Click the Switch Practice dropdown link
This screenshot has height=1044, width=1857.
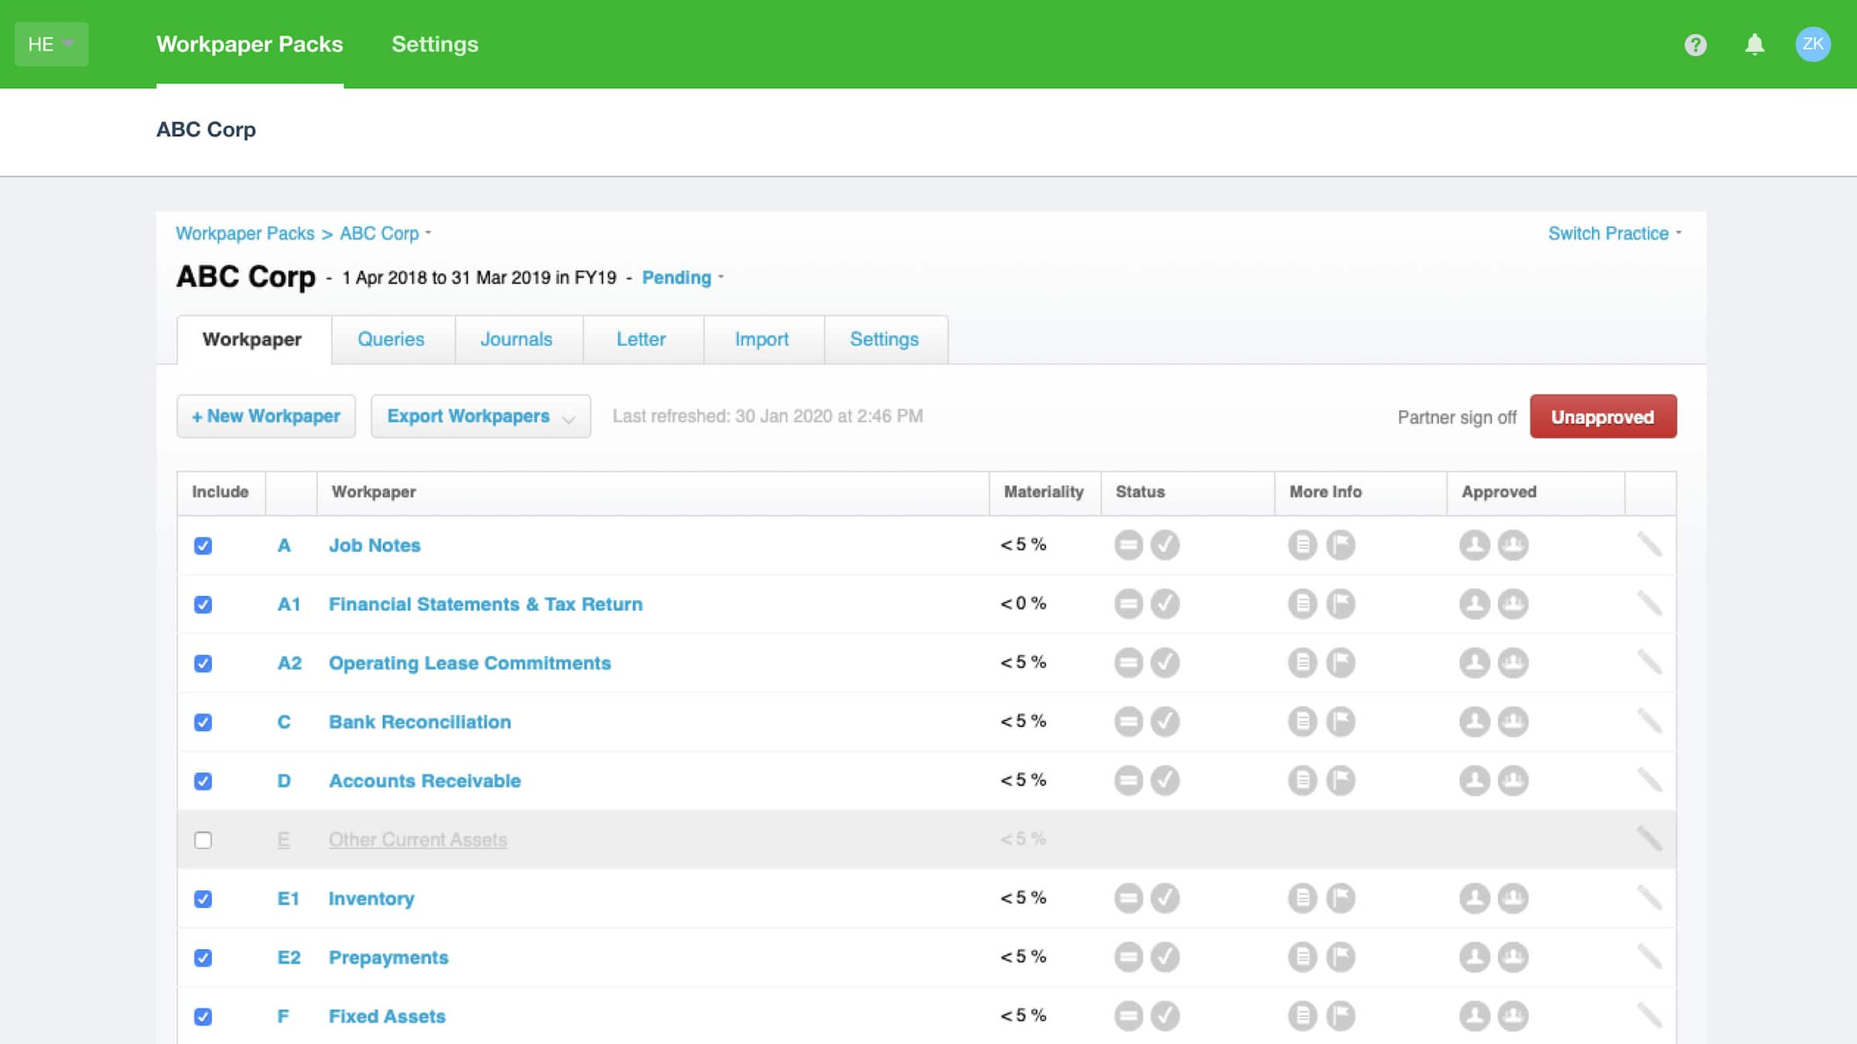click(x=1615, y=234)
